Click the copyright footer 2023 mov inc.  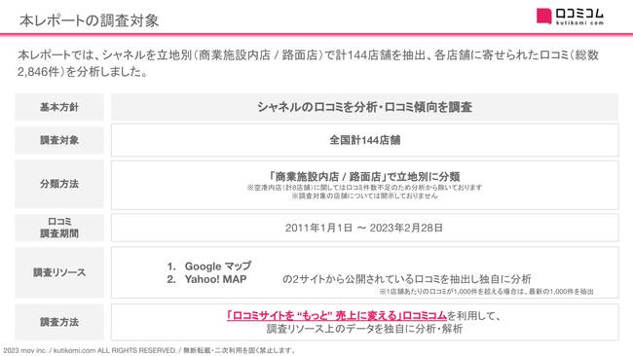pos(149,350)
